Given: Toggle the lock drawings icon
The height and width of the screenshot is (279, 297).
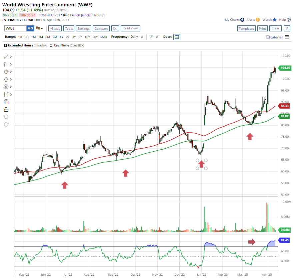Looking at the screenshot, I should (6, 109).
